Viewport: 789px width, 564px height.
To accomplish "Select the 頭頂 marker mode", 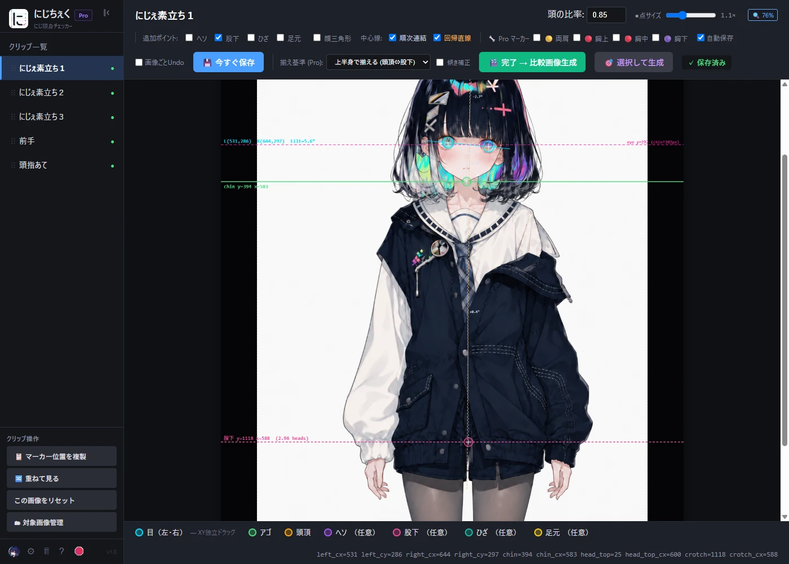I will pos(298,532).
